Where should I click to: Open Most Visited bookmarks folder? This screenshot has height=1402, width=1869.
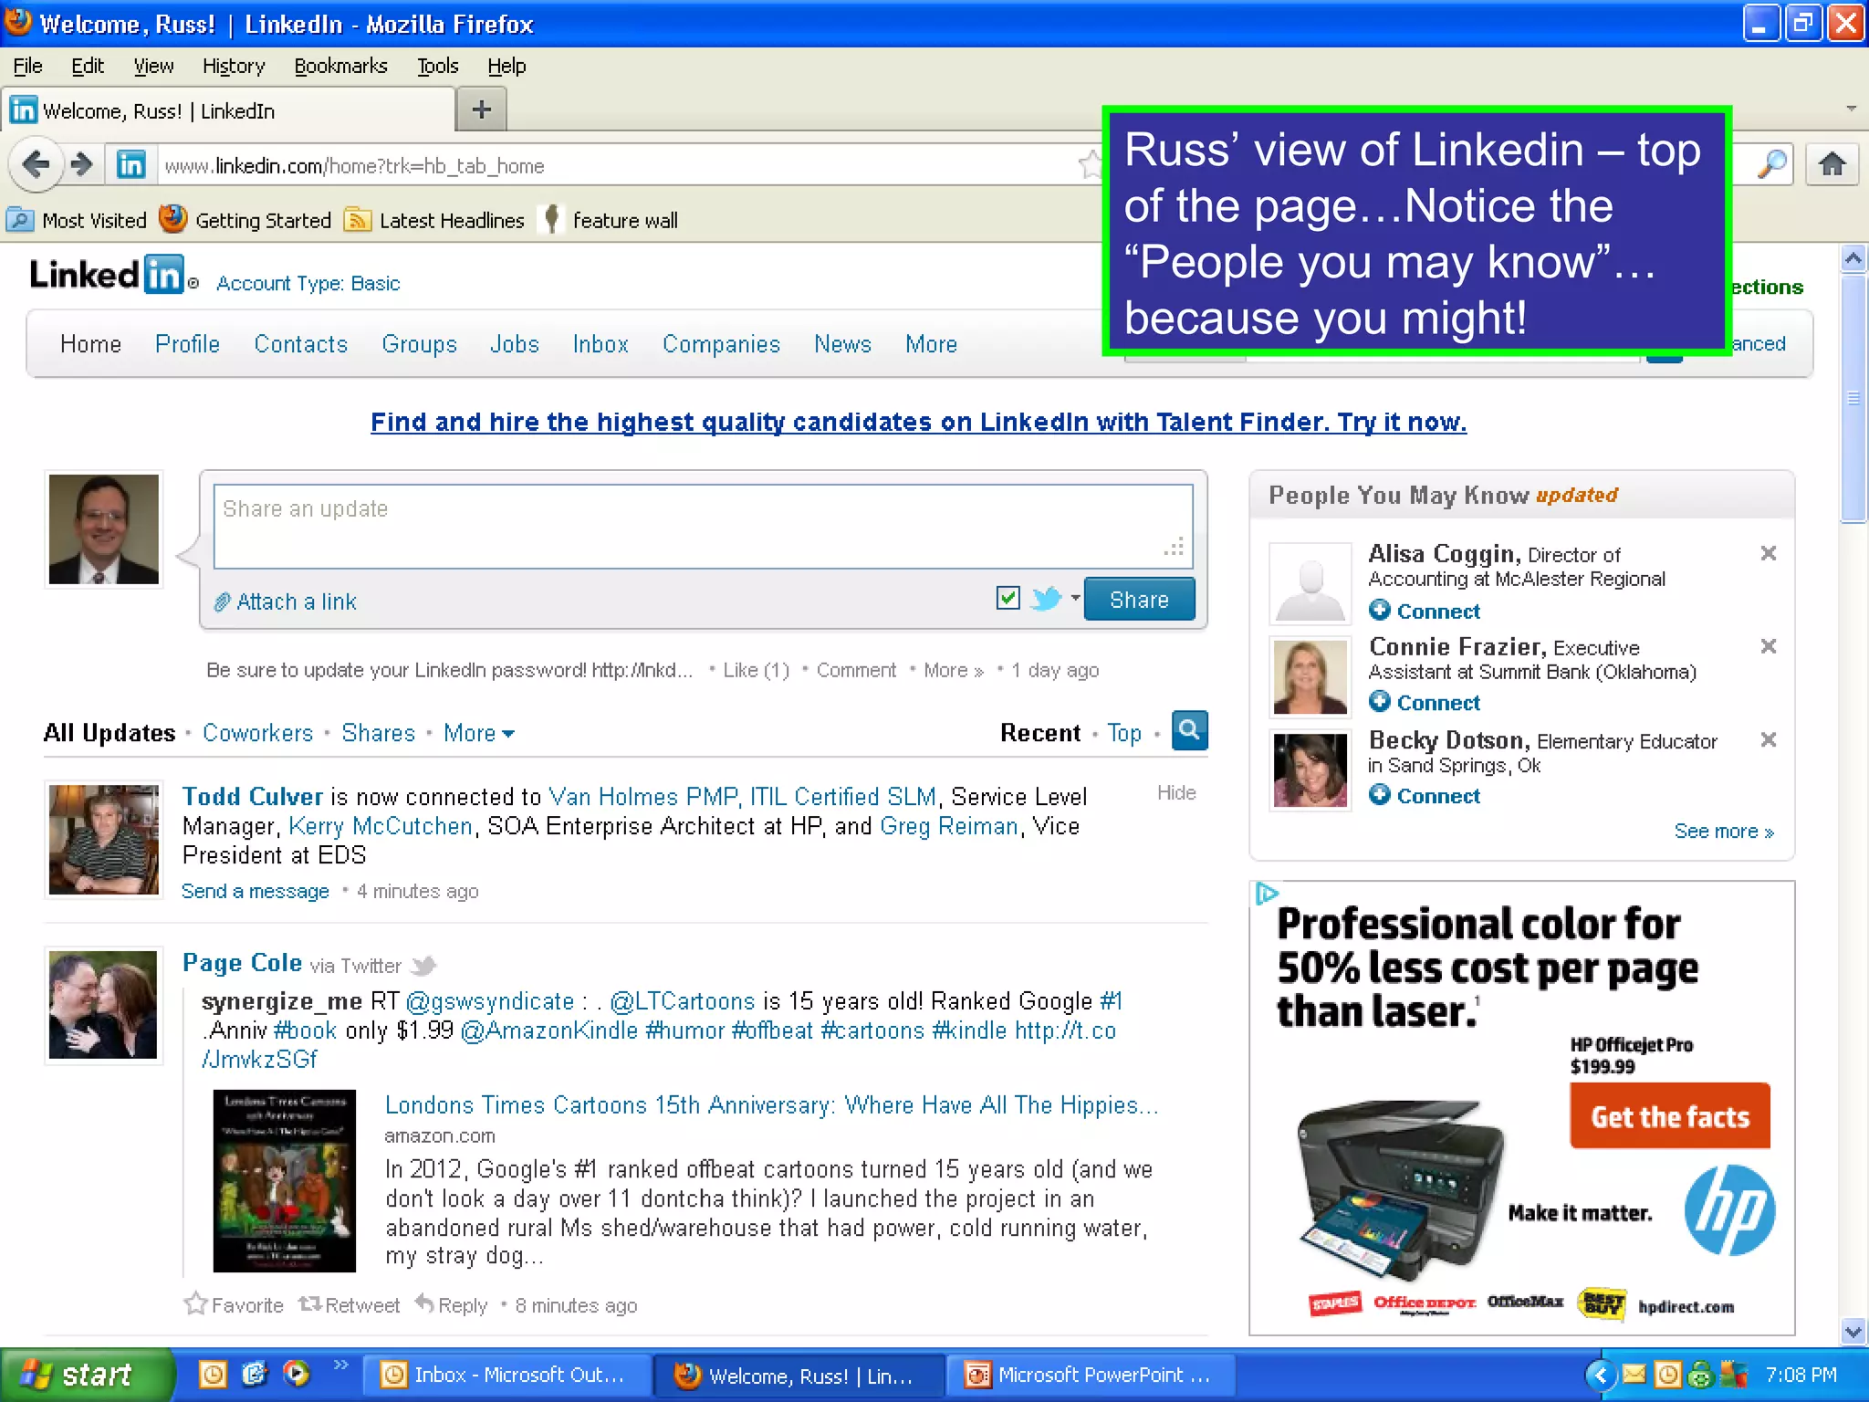pos(77,220)
